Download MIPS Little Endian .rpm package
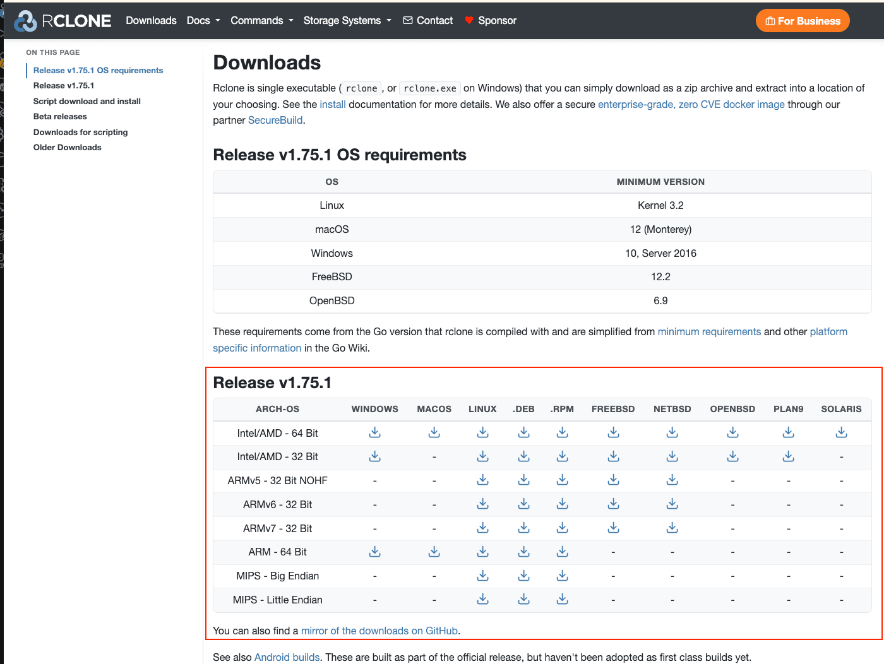The image size is (884, 664). [x=563, y=599]
